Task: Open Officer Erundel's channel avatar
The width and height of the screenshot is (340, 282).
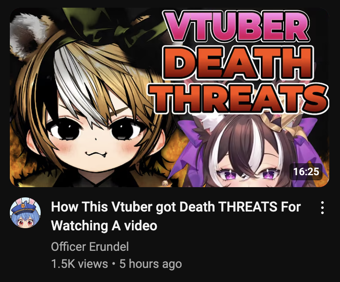Action: click(x=25, y=212)
